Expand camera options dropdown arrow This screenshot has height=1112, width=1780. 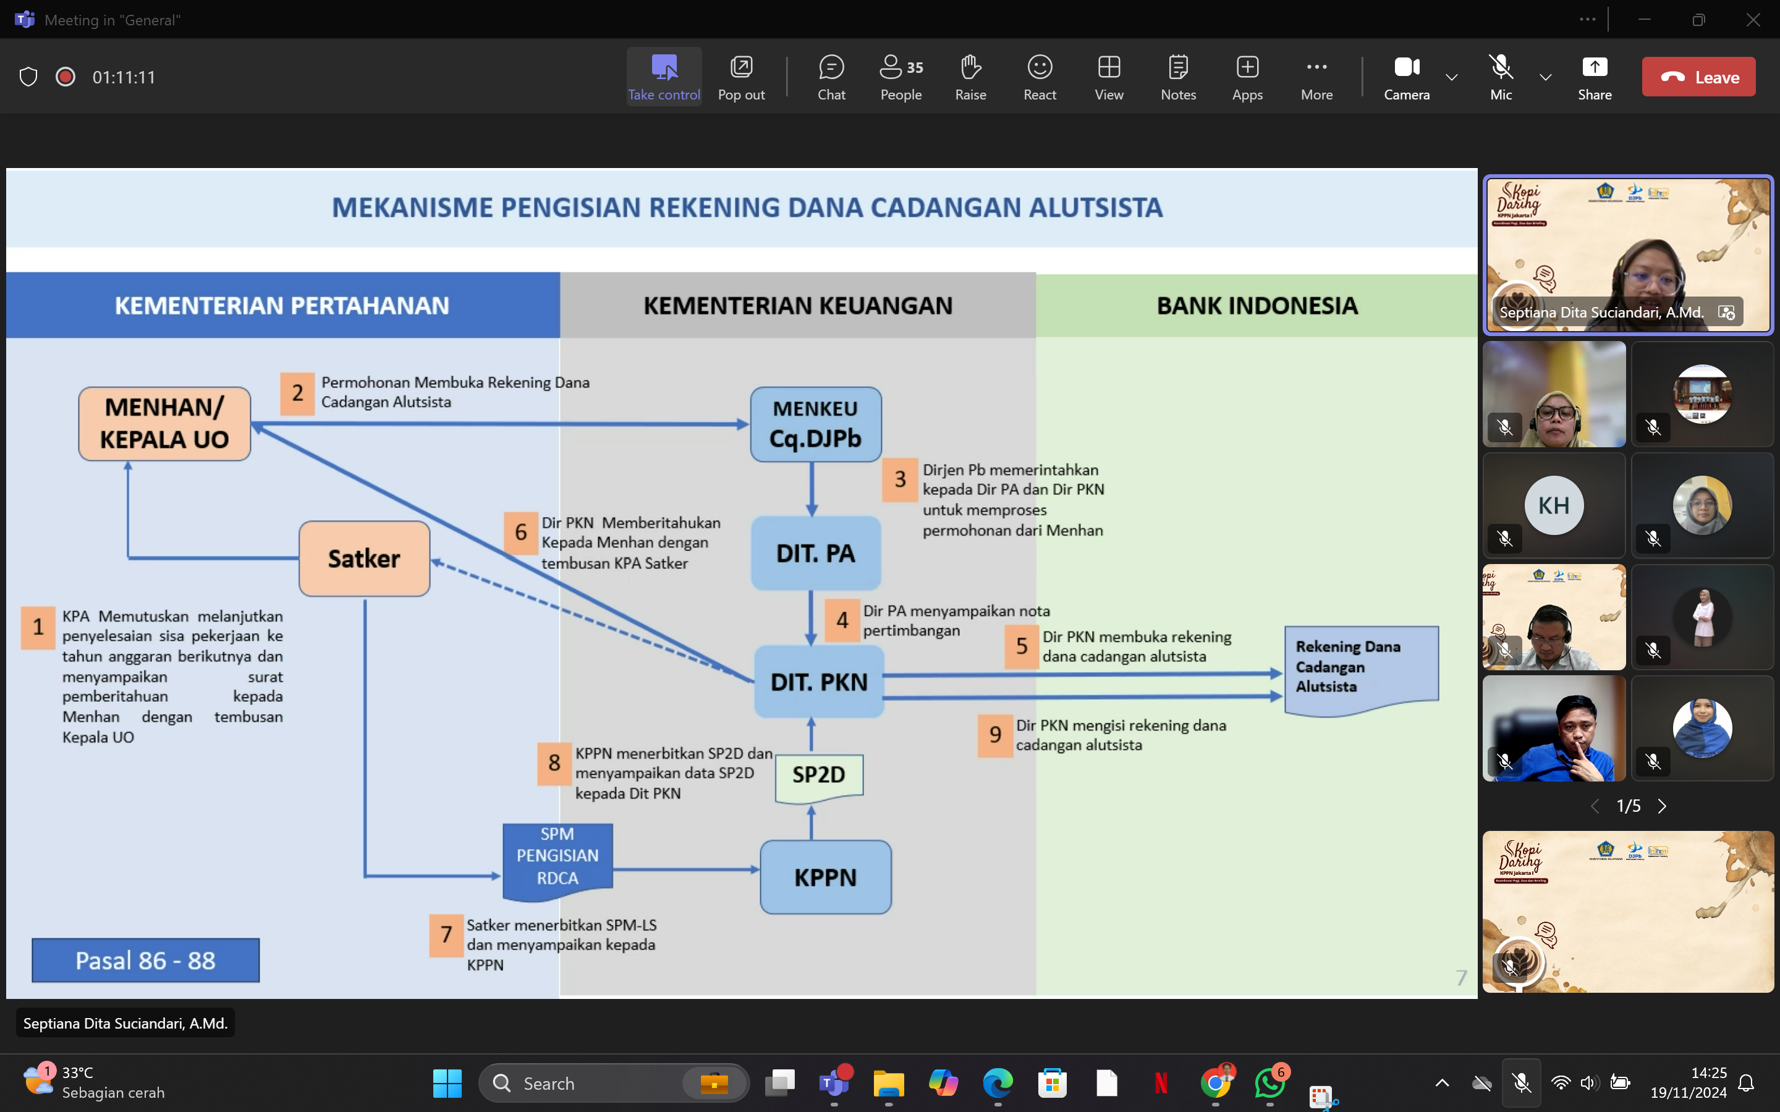click(1451, 77)
